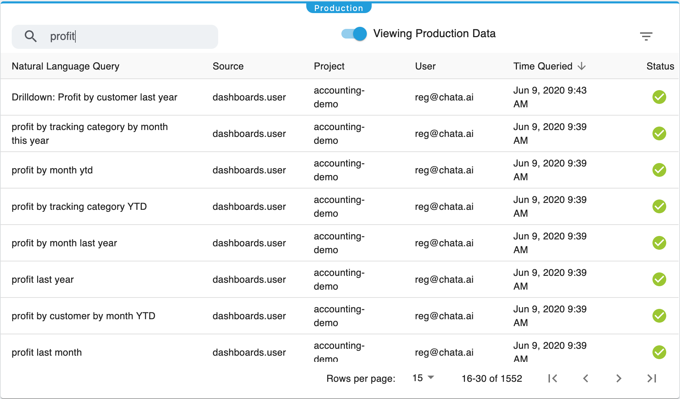The height and width of the screenshot is (399, 680).
Task: Select 'profit by tracking category by month this year'
Action: pos(89,133)
